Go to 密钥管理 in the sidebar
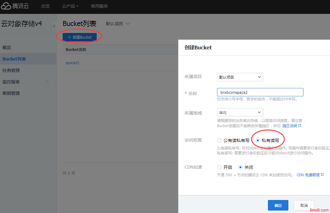Image resolution: width=330 pixels, height=213 pixels. coord(11,93)
